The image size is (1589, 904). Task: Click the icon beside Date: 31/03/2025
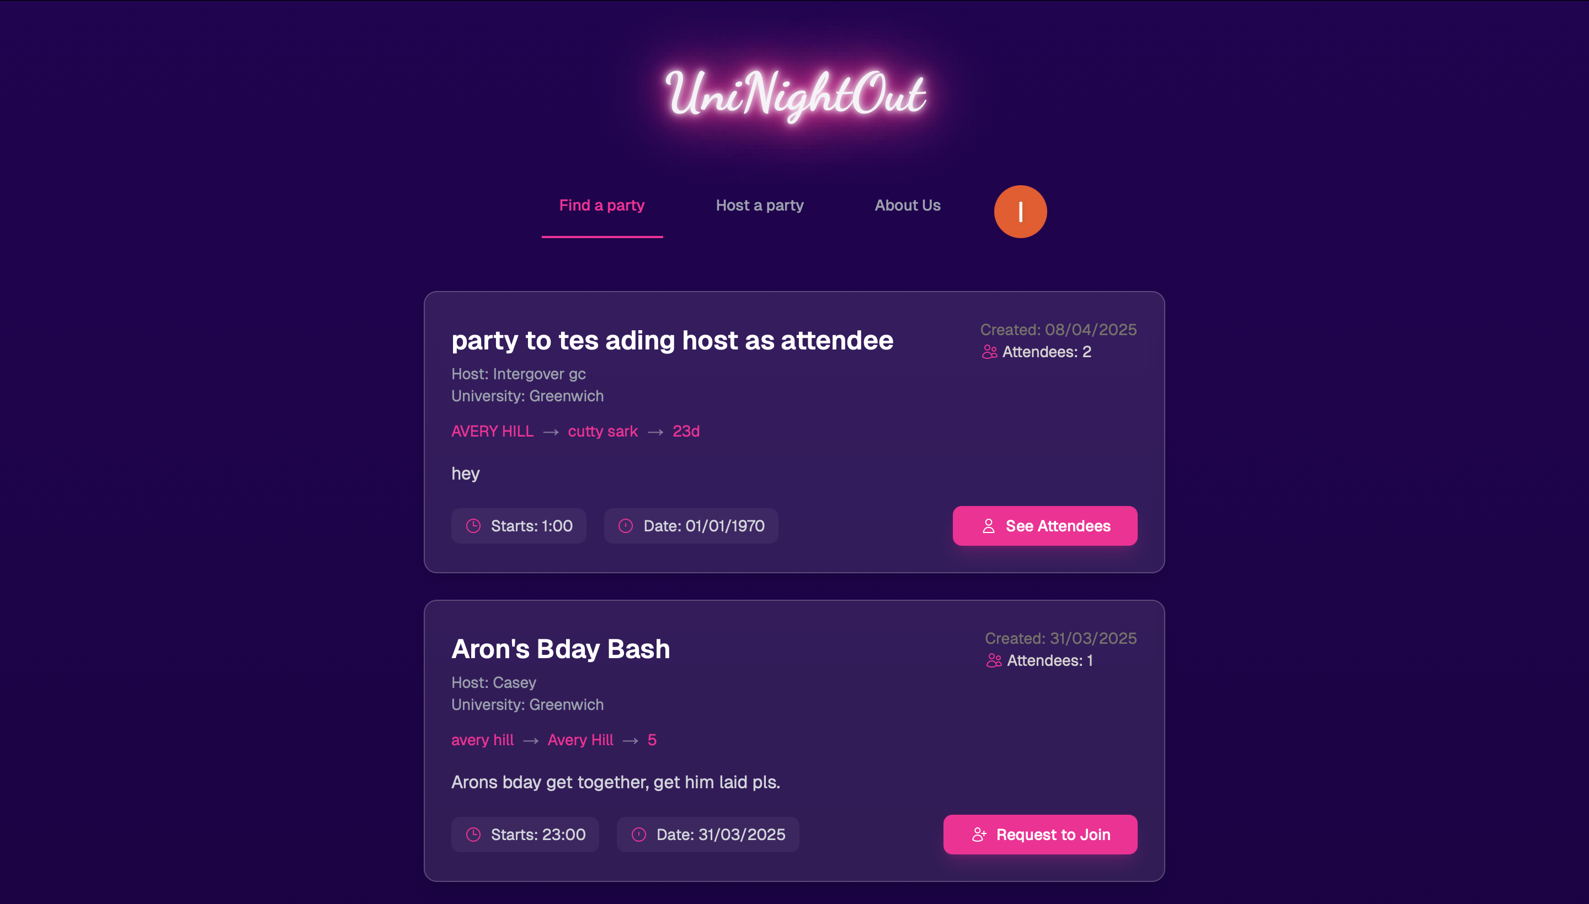point(638,835)
